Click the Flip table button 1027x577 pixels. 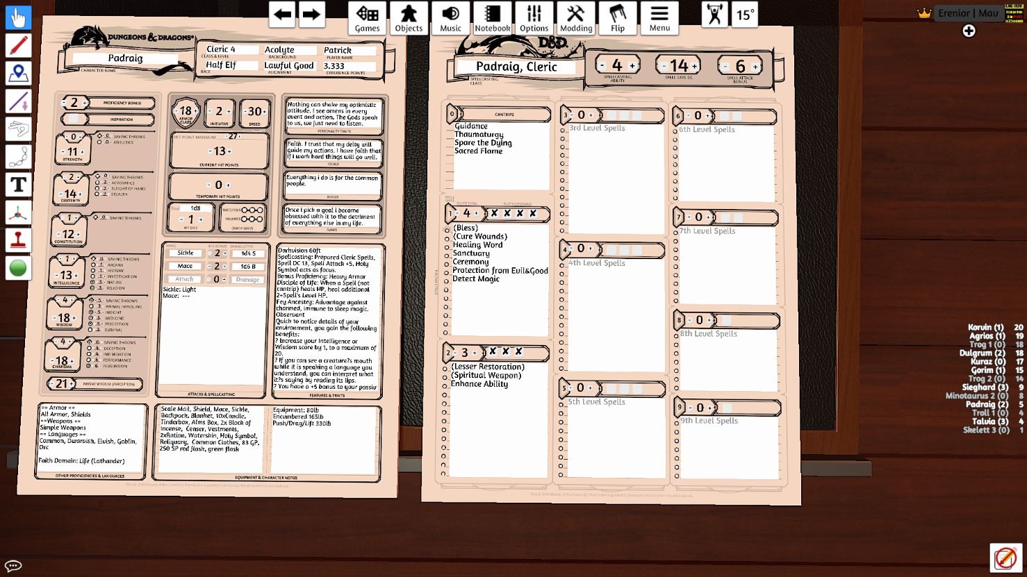618,17
